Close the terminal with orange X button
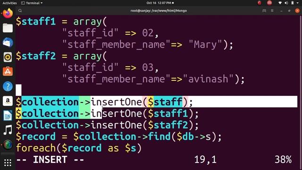 point(297,10)
